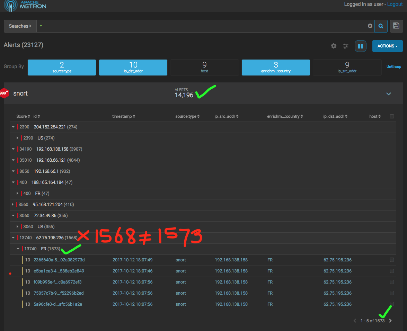Go to next page of alerts
The height and width of the screenshot is (331, 407).
390,321
